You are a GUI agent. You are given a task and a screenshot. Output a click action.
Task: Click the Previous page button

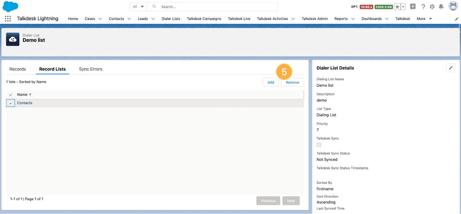coord(268,201)
